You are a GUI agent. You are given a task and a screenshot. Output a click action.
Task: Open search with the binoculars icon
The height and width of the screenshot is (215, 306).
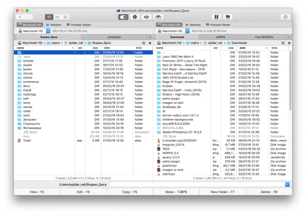[x=158, y=17]
